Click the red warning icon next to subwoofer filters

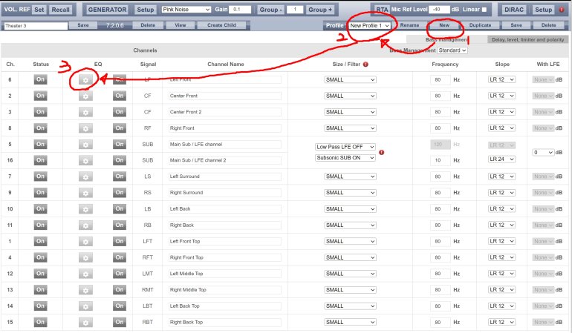pos(381,152)
